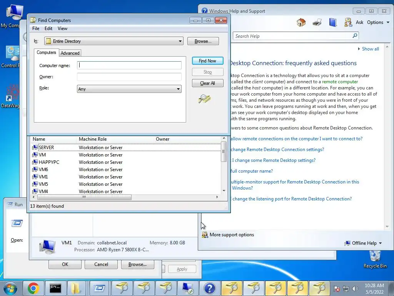Switch to the Advanced tab

click(70, 53)
